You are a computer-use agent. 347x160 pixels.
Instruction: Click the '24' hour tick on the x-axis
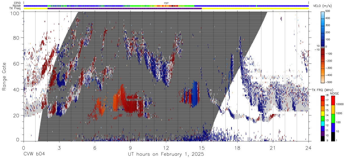tap(309, 148)
